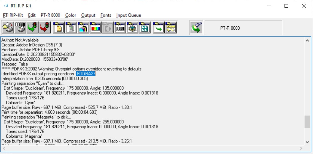Screen dimensions: 313x154
Task: Start inputs with green arrow traffic light icon
Action: click(33, 28)
